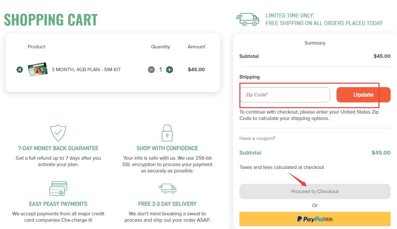Click the money back guarantee shield icon
Image resolution: width=397 pixels, height=229 pixels.
58,133
